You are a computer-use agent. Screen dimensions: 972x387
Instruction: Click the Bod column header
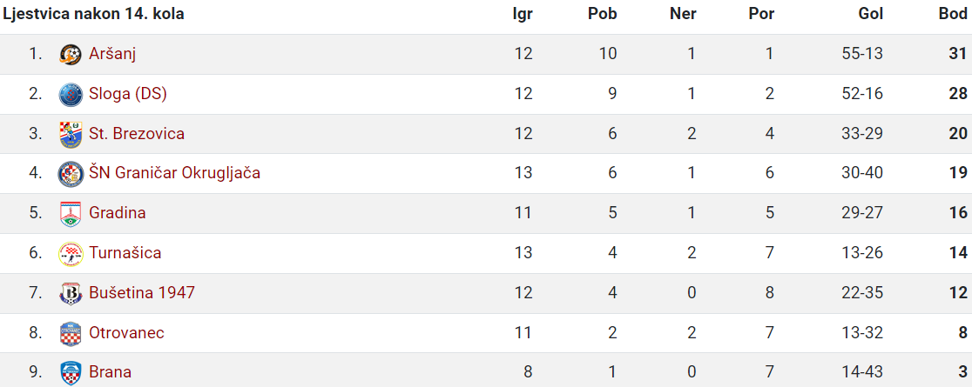[x=953, y=14]
